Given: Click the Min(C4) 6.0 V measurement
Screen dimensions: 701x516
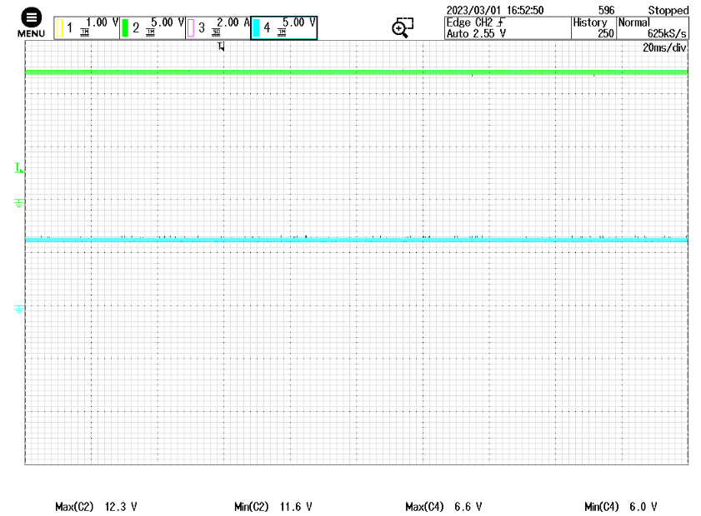Looking at the screenshot, I should coord(621,507).
